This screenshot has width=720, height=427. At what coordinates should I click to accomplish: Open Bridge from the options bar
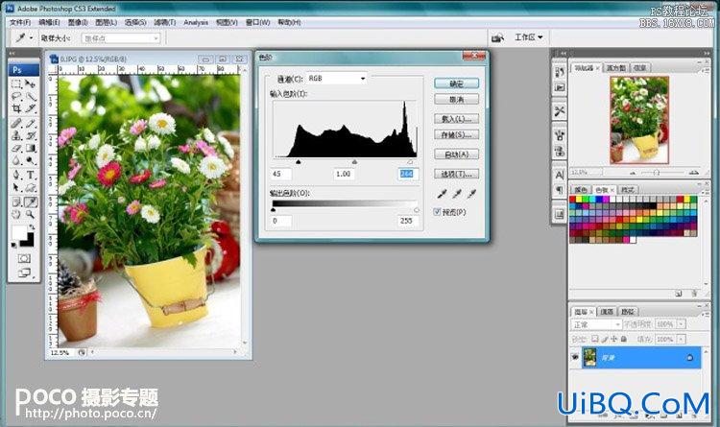click(497, 37)
